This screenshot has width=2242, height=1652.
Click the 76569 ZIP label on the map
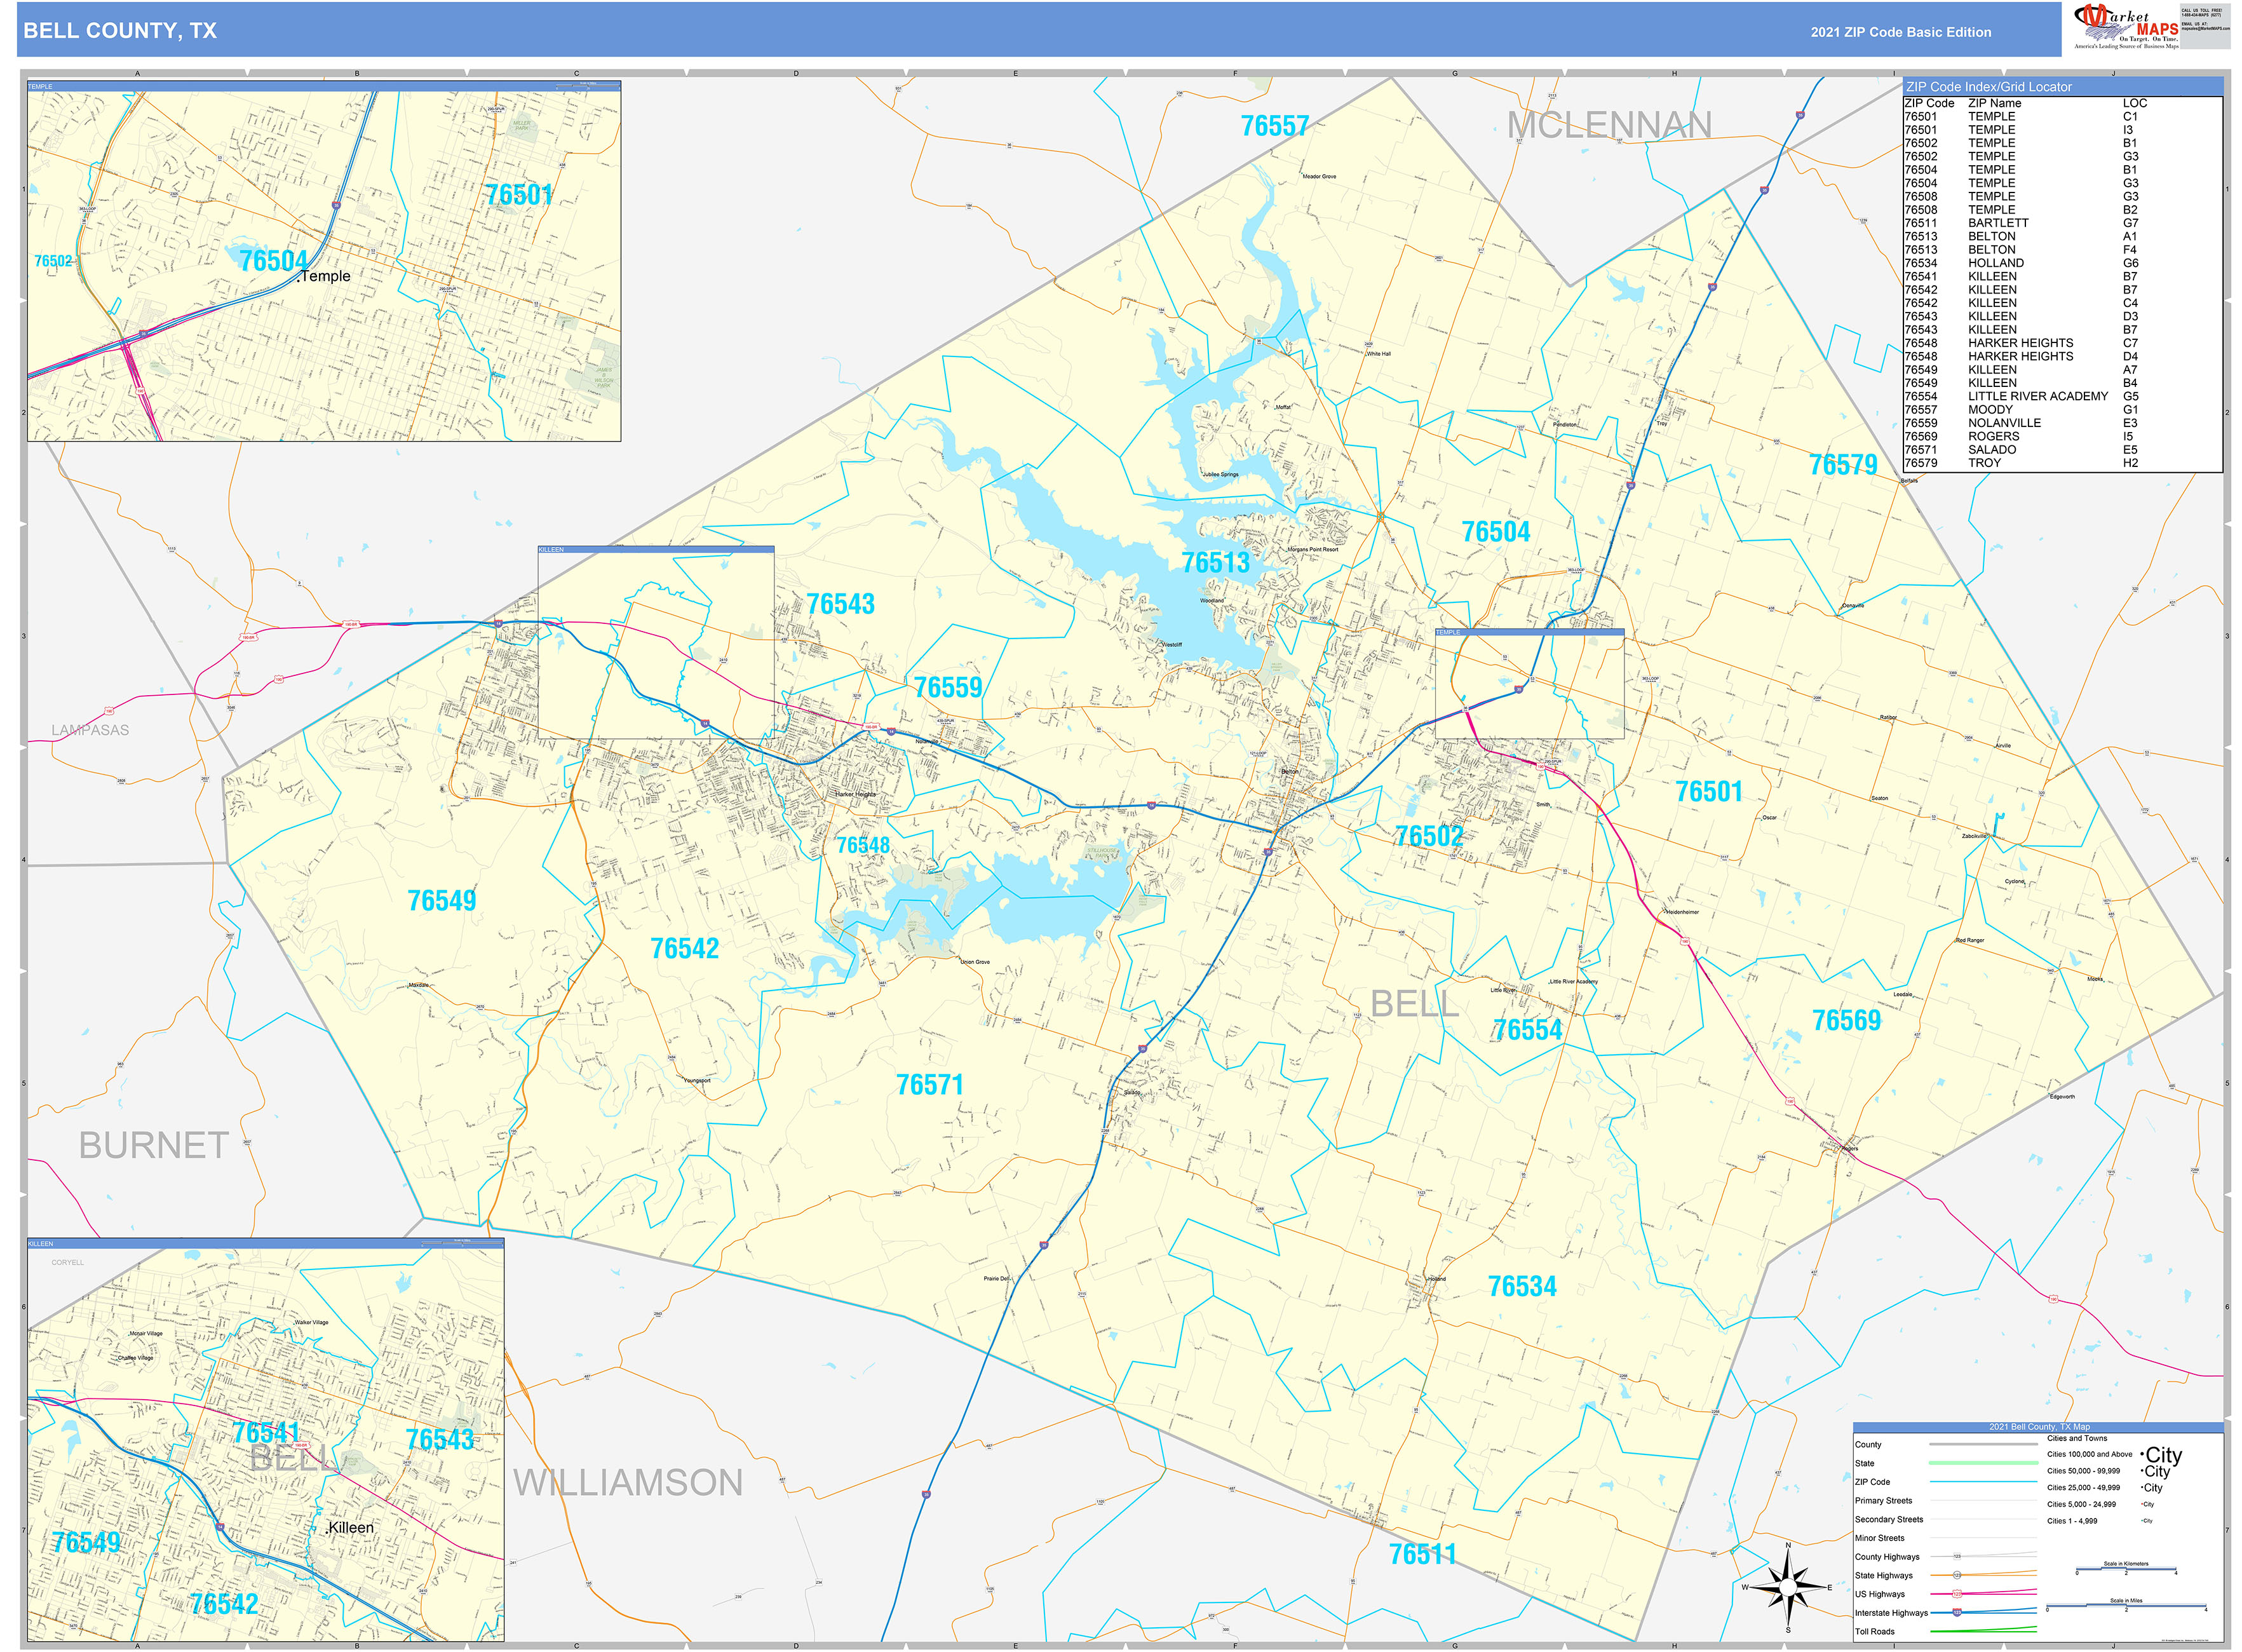1846,1020
